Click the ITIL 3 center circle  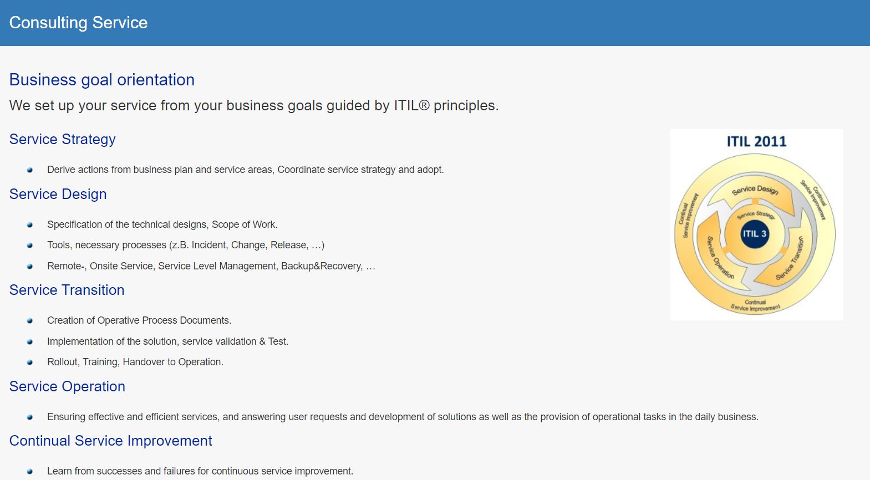click(755, 233)
